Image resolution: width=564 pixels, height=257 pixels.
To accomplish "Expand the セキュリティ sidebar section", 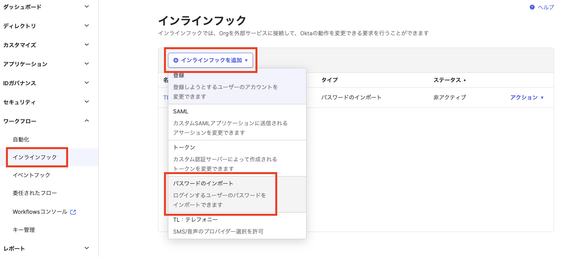I will click(x=87, y=102).
